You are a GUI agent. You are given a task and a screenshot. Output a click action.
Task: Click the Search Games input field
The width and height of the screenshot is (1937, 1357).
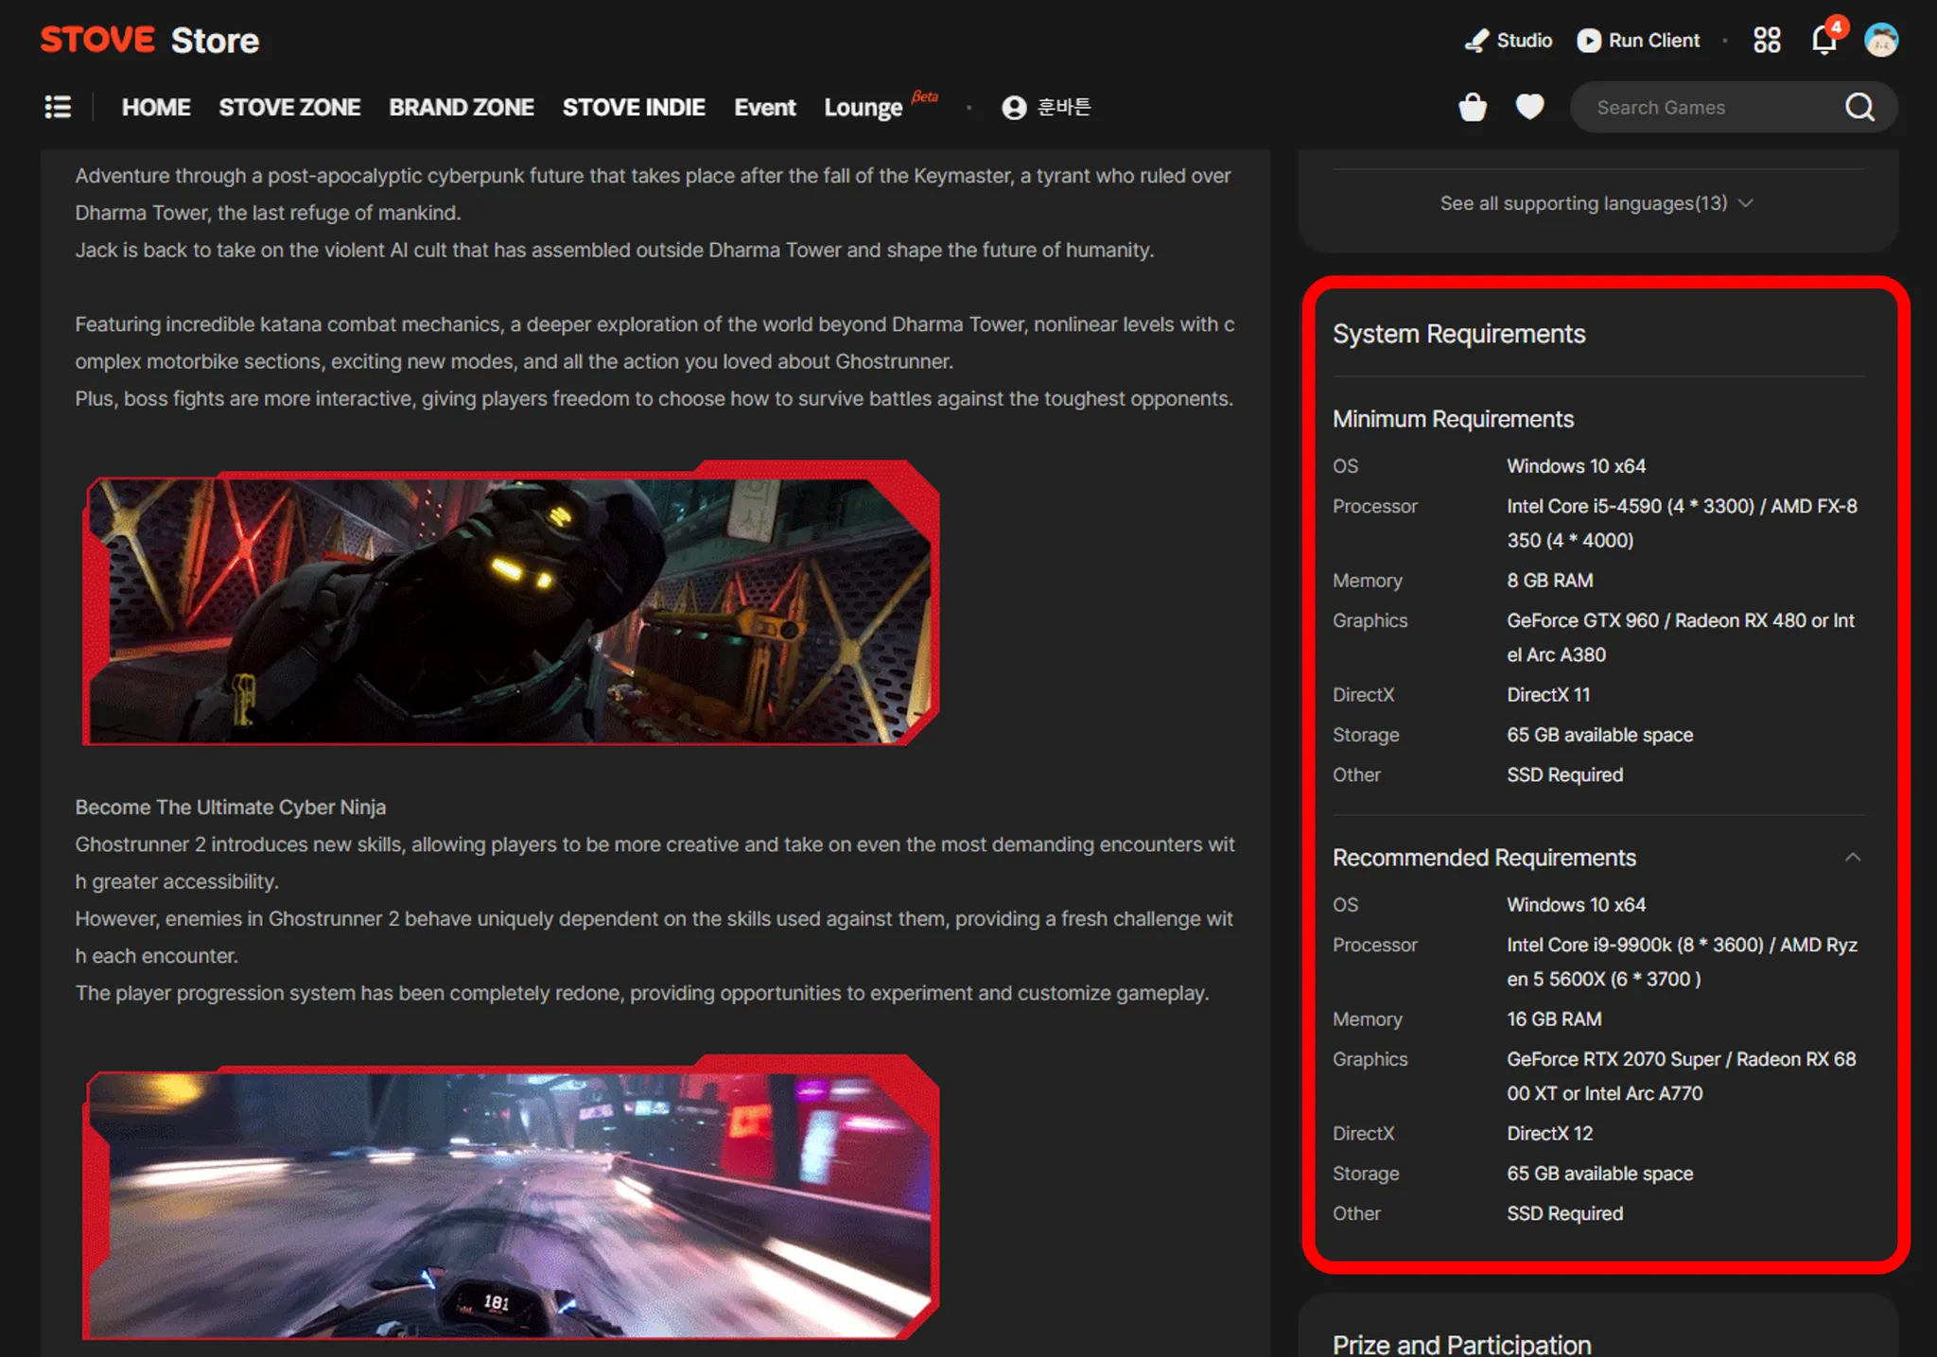pyautogui.click(x=1702, y=107)
